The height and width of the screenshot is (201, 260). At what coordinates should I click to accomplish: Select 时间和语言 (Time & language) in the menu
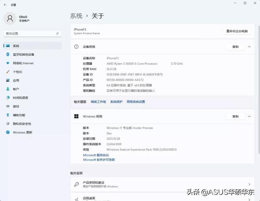pyautogui.click(x=32, y=97)
